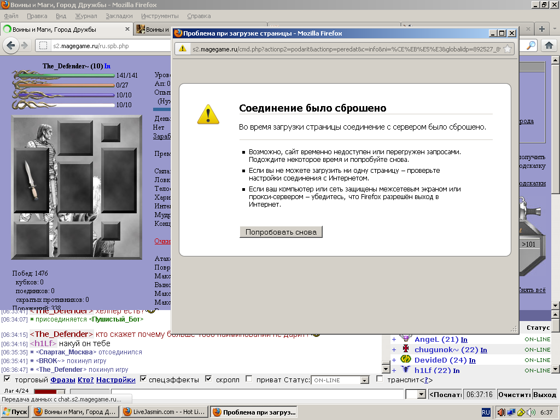This screenshot has height=420, width=560.
Task: Open the Фразы link
Action: [x=63, y=380]
